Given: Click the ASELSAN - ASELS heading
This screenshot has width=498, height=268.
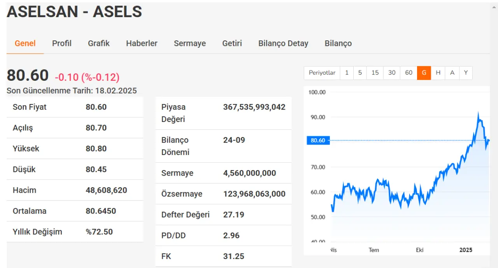Looking at the screenshot, I should tap(74, 12).
